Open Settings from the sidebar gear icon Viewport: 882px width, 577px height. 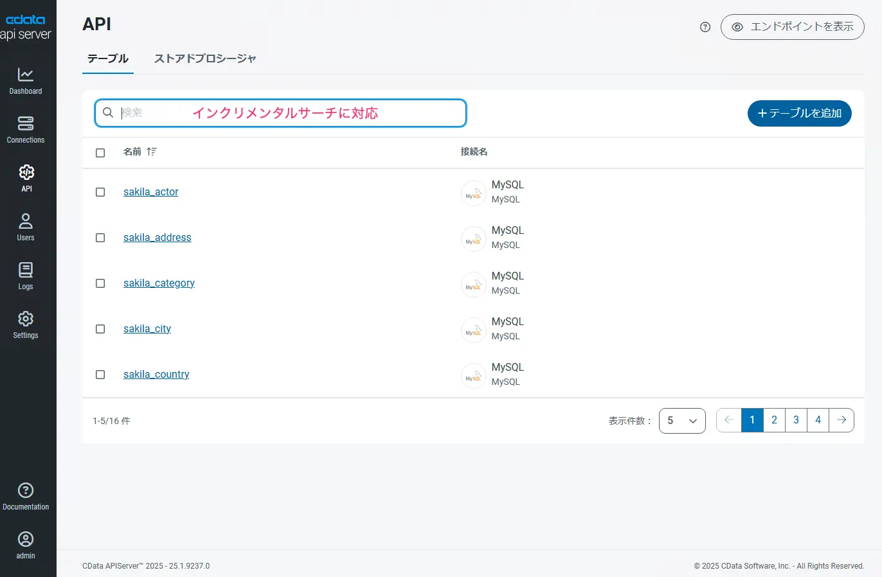26,324
